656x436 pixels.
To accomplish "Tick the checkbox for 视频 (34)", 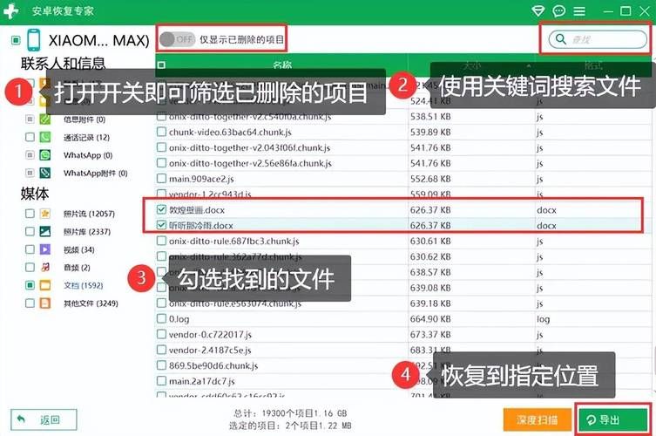I will tap(30, 249).
